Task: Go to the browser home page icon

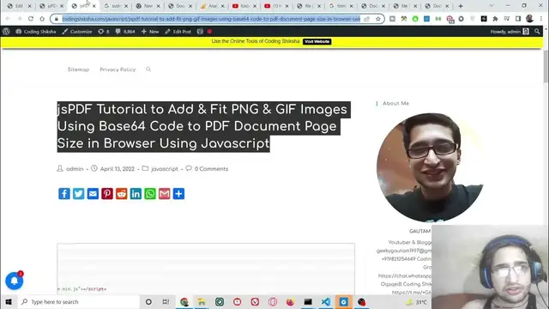Action: tap(42, 19)
